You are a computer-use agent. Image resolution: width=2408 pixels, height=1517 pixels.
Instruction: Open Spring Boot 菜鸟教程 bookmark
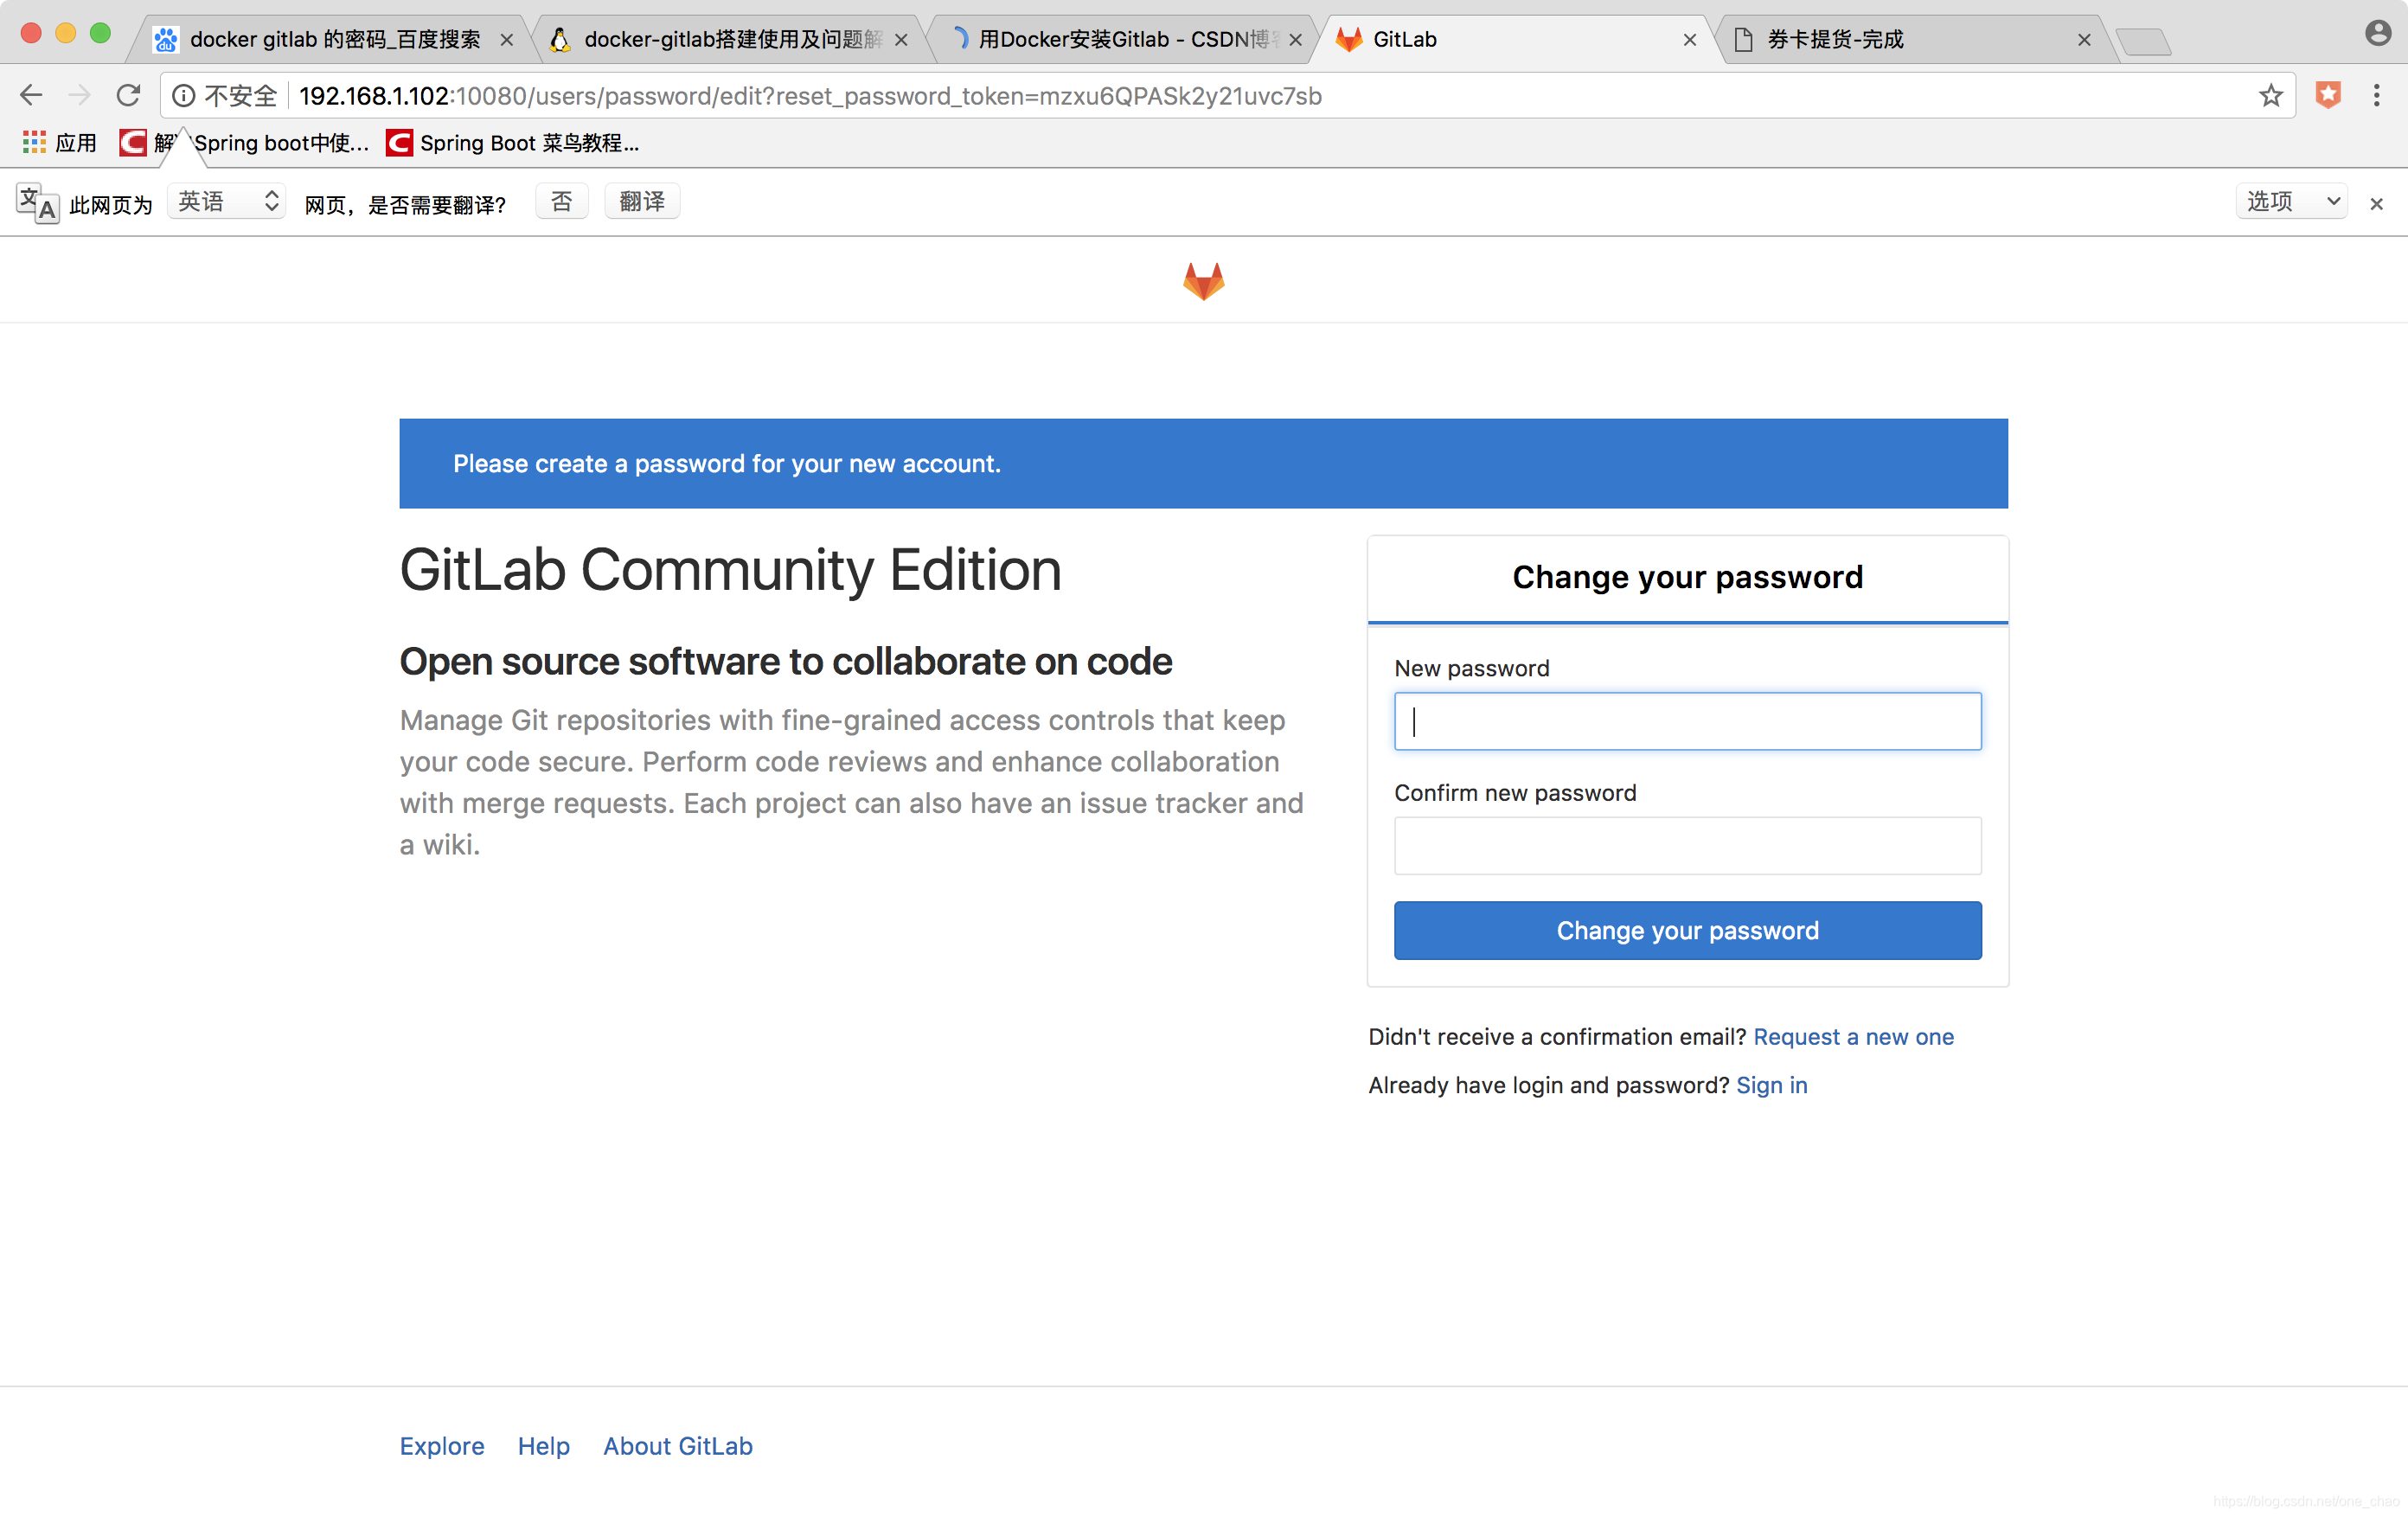pyautogui.click(x=512, y=143)
